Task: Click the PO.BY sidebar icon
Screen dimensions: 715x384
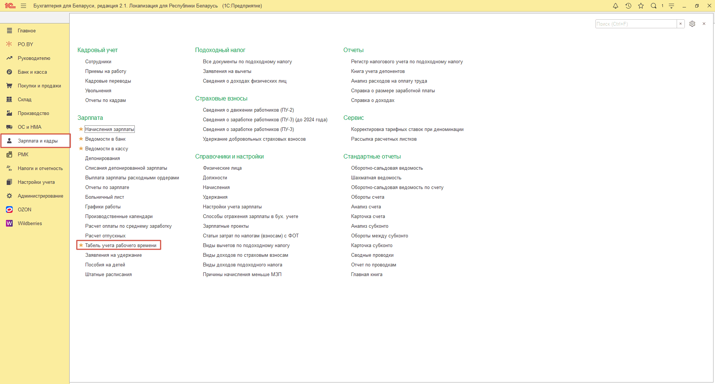Action: 9,44
